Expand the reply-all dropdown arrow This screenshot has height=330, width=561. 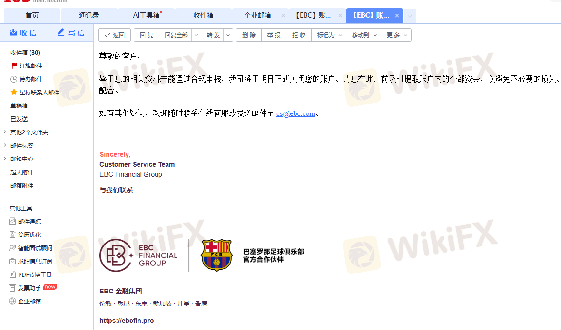pos(196,35)
